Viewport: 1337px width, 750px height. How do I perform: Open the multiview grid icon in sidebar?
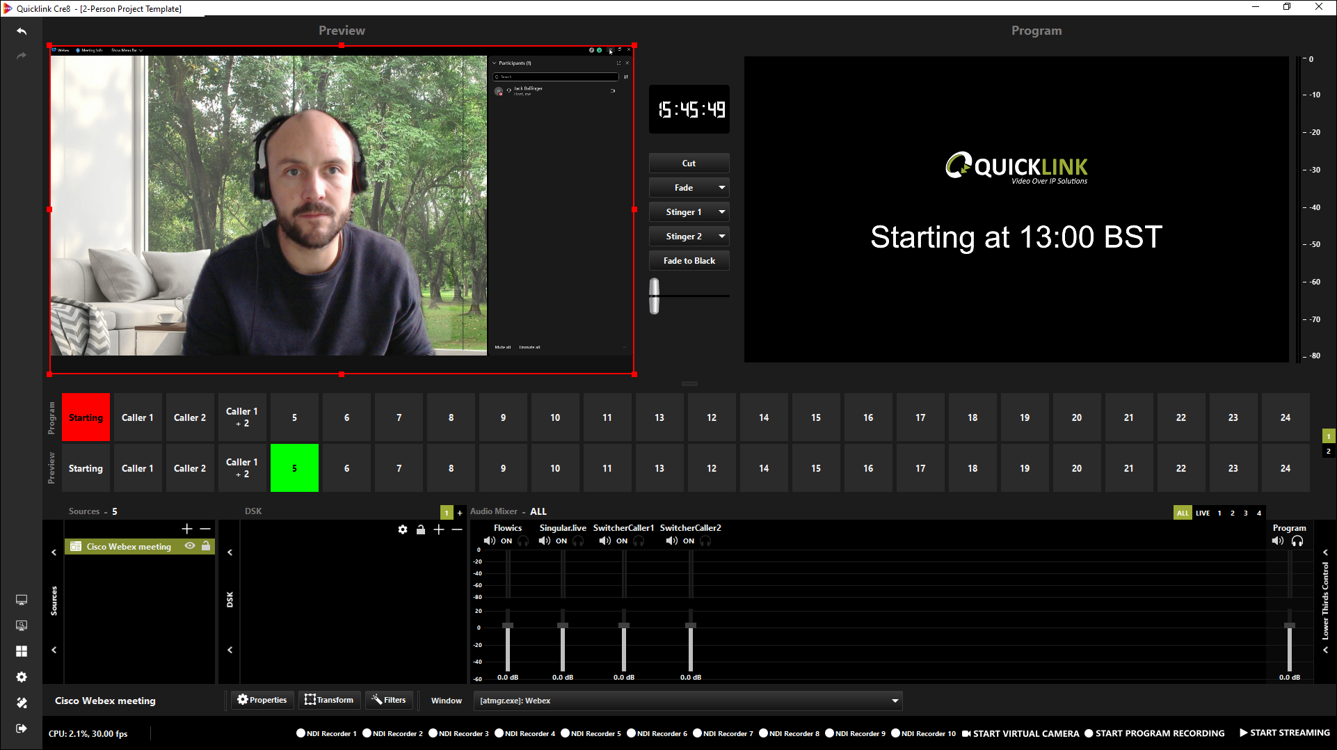pyautogui.click(x=22, y=651)
